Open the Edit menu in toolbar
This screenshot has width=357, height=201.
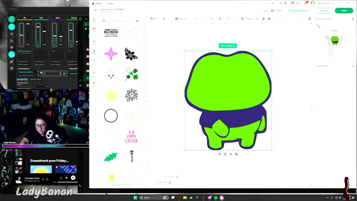[154, 19]
